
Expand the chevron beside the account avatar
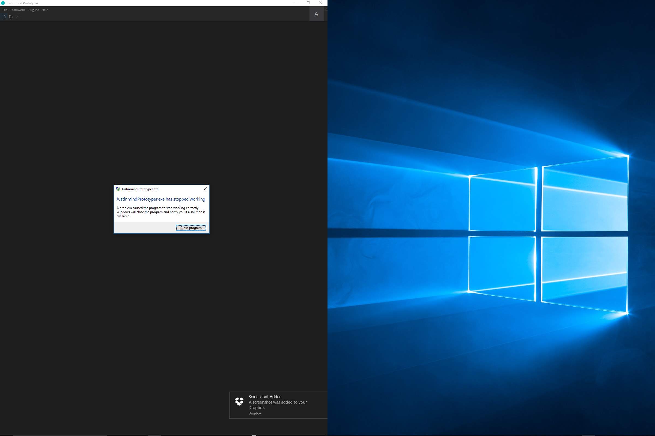tap(326, 9)
